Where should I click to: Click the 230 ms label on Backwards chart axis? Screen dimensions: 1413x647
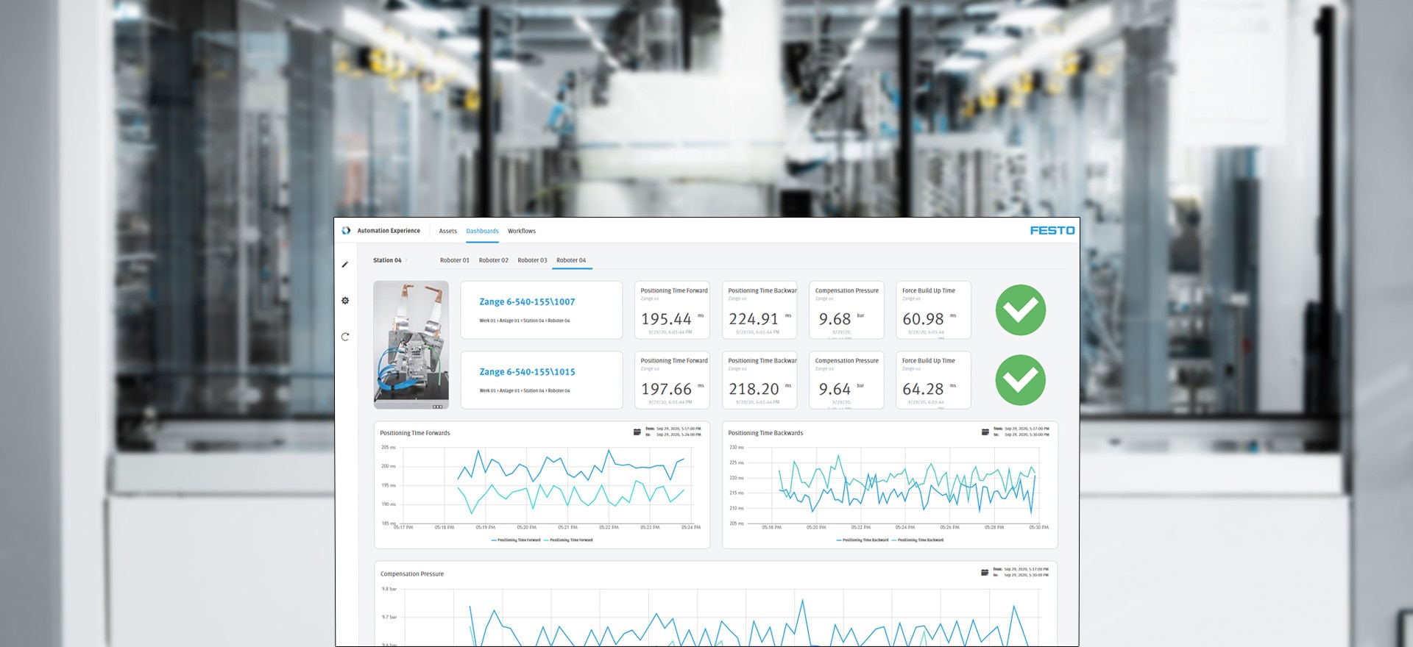(x=737, y=447)
